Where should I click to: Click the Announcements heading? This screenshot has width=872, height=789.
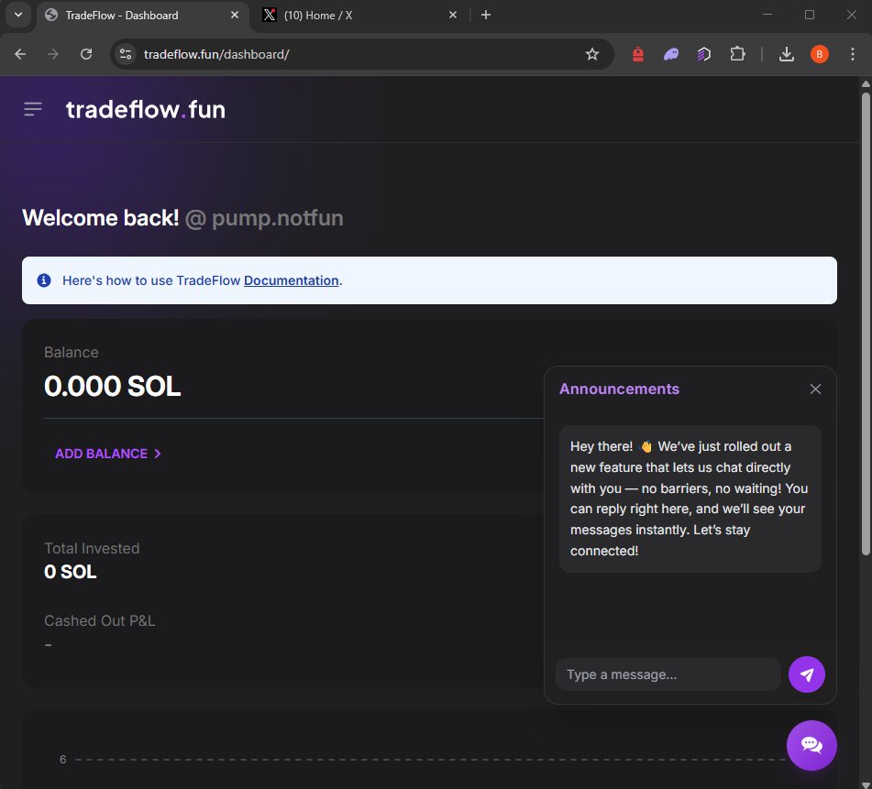619,389
